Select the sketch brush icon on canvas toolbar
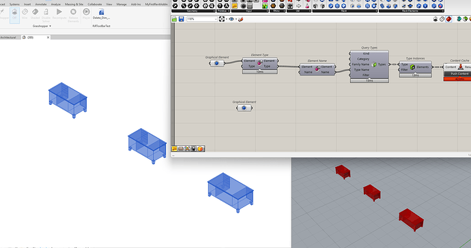Image resolution: width=471 pixels, height=248 pixels. [240, 19]
